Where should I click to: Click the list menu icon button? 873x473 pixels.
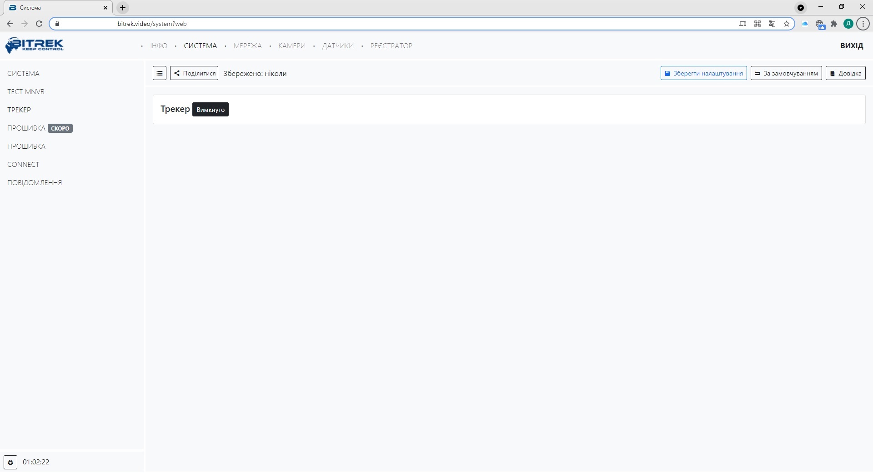tap(160, 73)
